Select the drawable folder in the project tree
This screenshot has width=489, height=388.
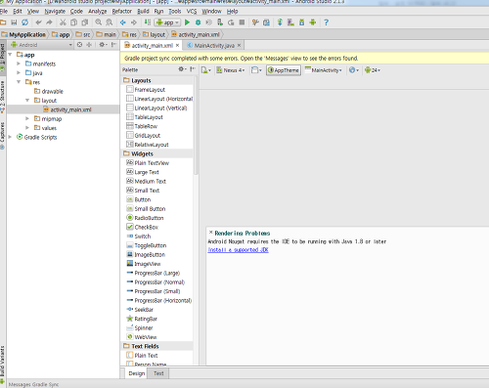(49, 91)
